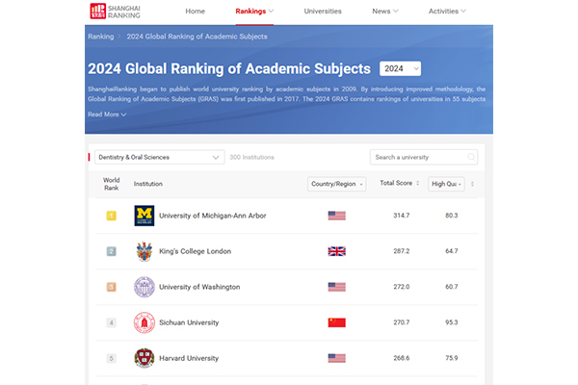Click the 2024 Global Ranking breadcrumb
The width and height of the screenshot is (578, 385).
point(197,37)
